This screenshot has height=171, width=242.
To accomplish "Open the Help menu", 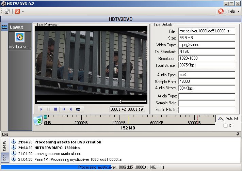I will (231, 11).
